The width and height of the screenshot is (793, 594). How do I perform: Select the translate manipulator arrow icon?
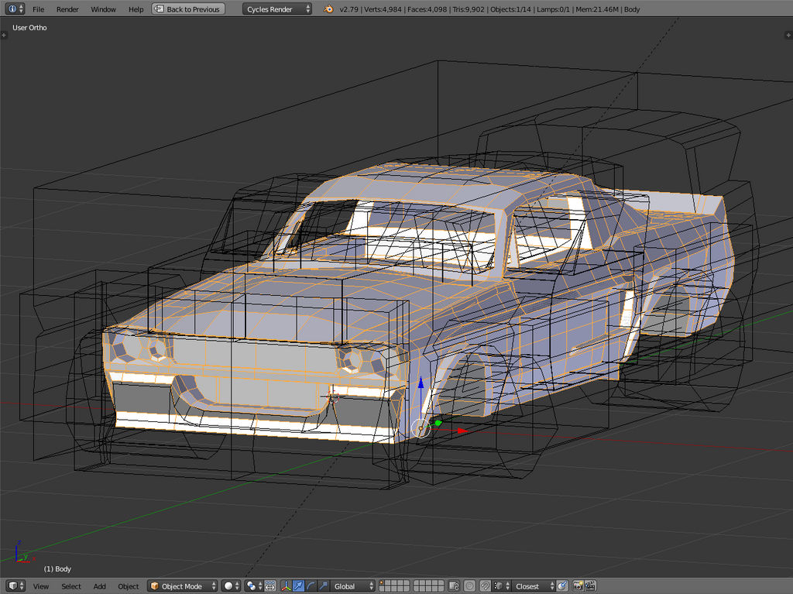point(298,586)
